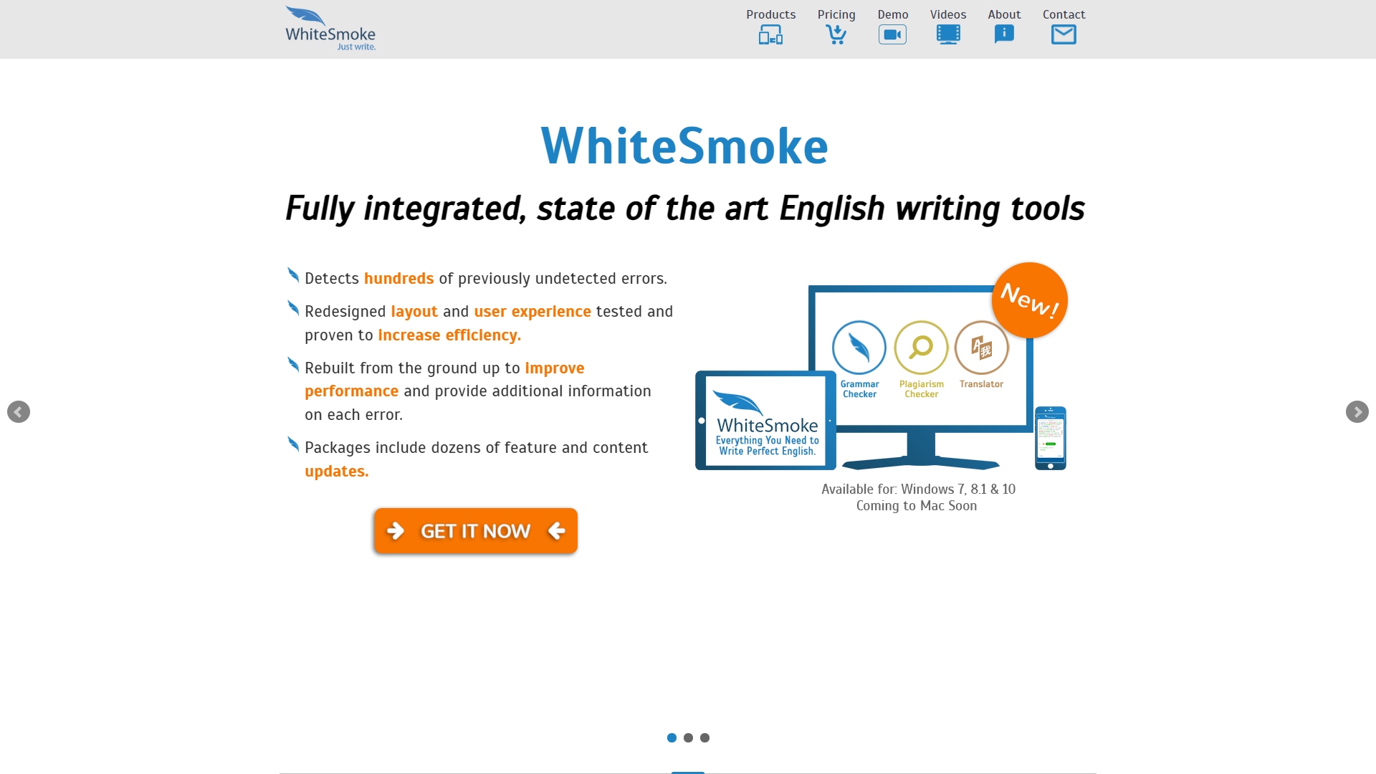Advance the slideshow with the right arrow

coord(1357,411)
